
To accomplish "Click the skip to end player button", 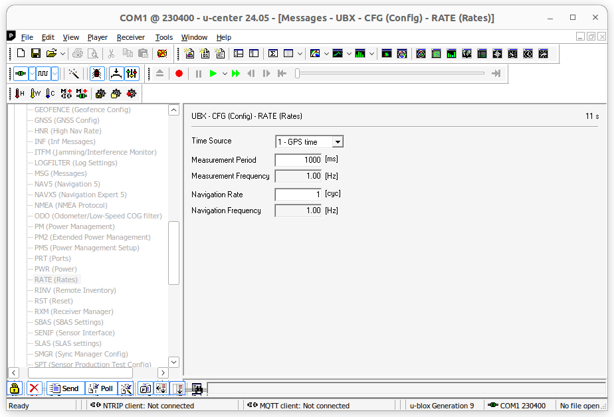I will (x=496, y=73).
